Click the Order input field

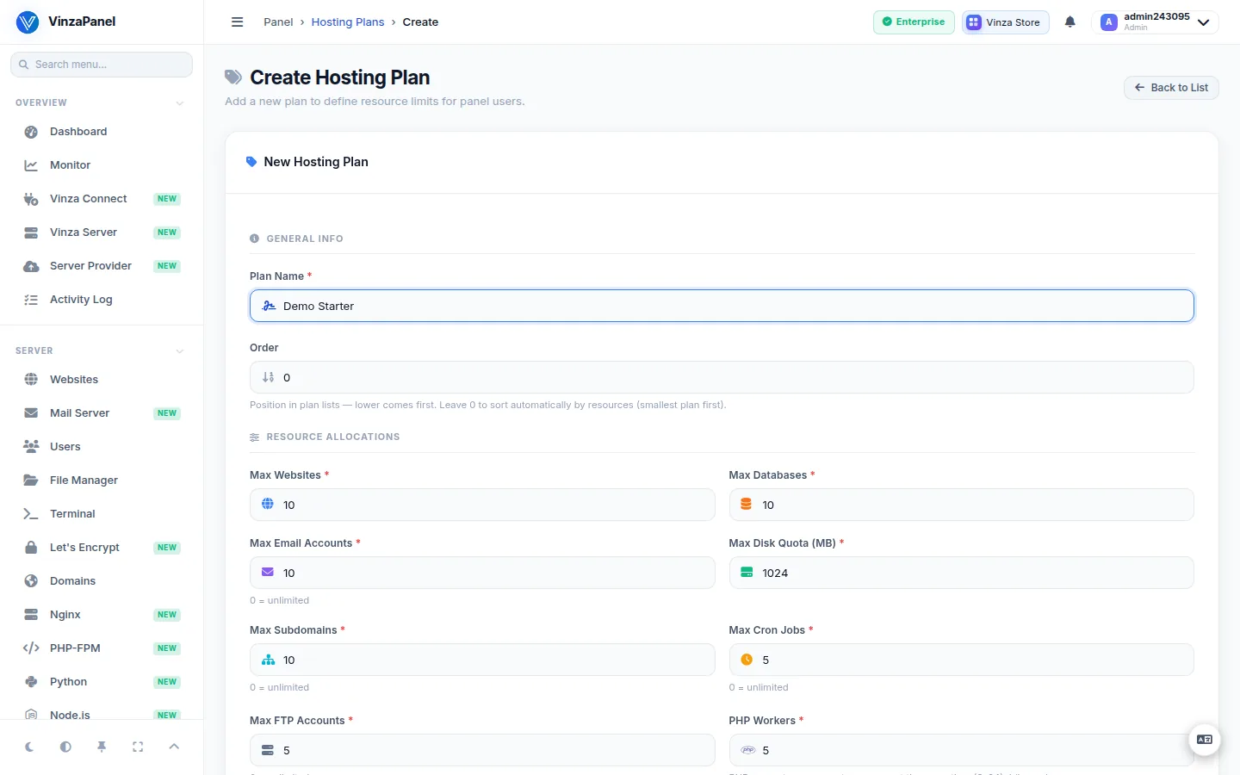722,377
